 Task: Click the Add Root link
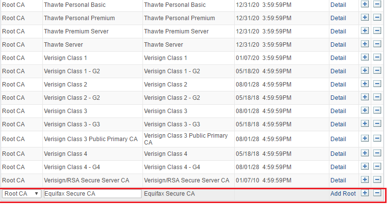(x=343, y=194)
